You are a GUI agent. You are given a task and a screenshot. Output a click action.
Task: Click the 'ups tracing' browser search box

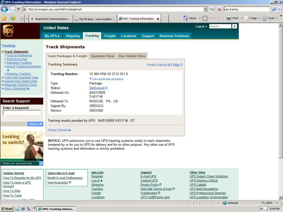pyautogui.click(x=247, y=9)
